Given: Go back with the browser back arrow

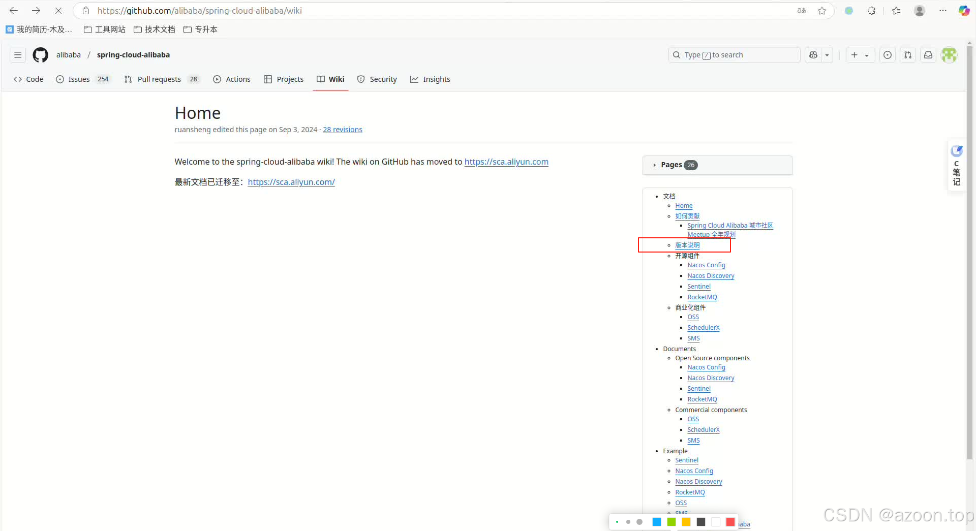Looking at the screenshot, I should (x=14, y=11).
